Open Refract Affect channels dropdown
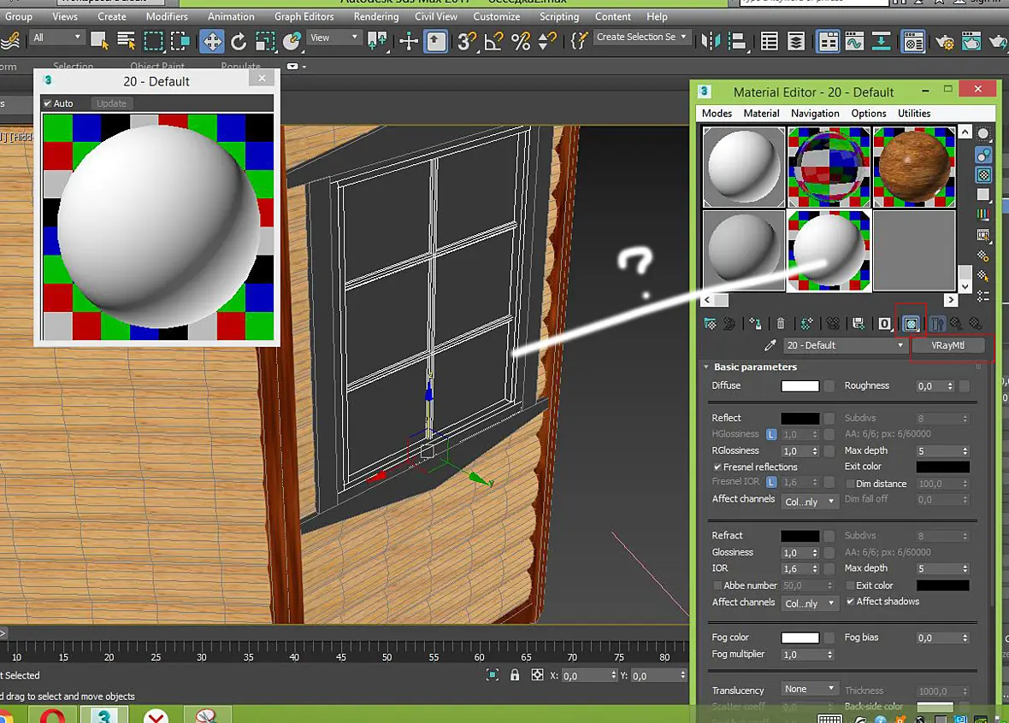Viewport: 1009px width, 723px height. (x=810, y=603)
